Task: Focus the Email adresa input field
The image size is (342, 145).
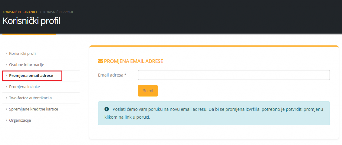Action: [234, 75]
